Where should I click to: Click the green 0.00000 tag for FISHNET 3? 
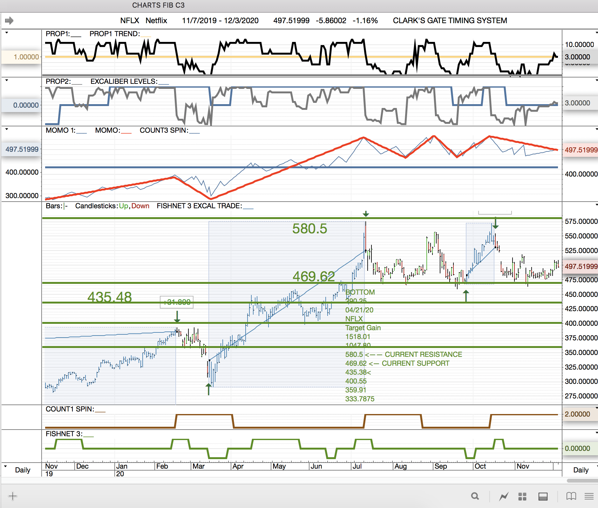(580, 449)
